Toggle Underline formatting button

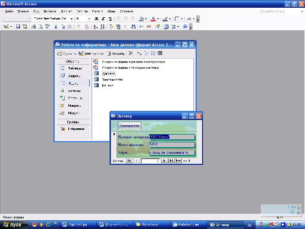(110, 19)
